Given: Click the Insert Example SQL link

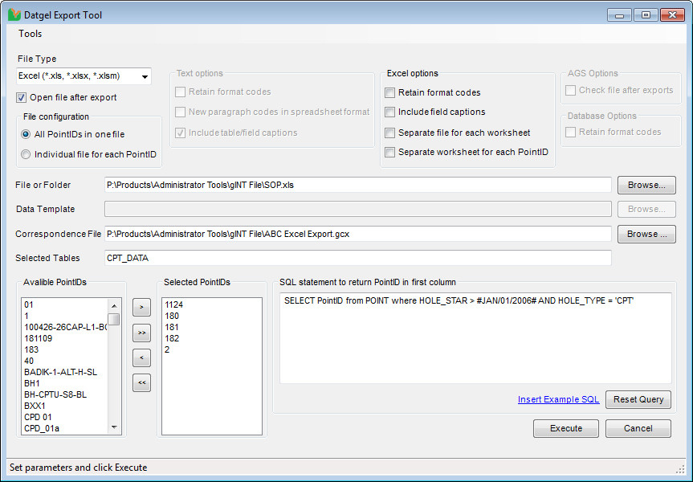Looking at the screenshot, I should 558,399.
